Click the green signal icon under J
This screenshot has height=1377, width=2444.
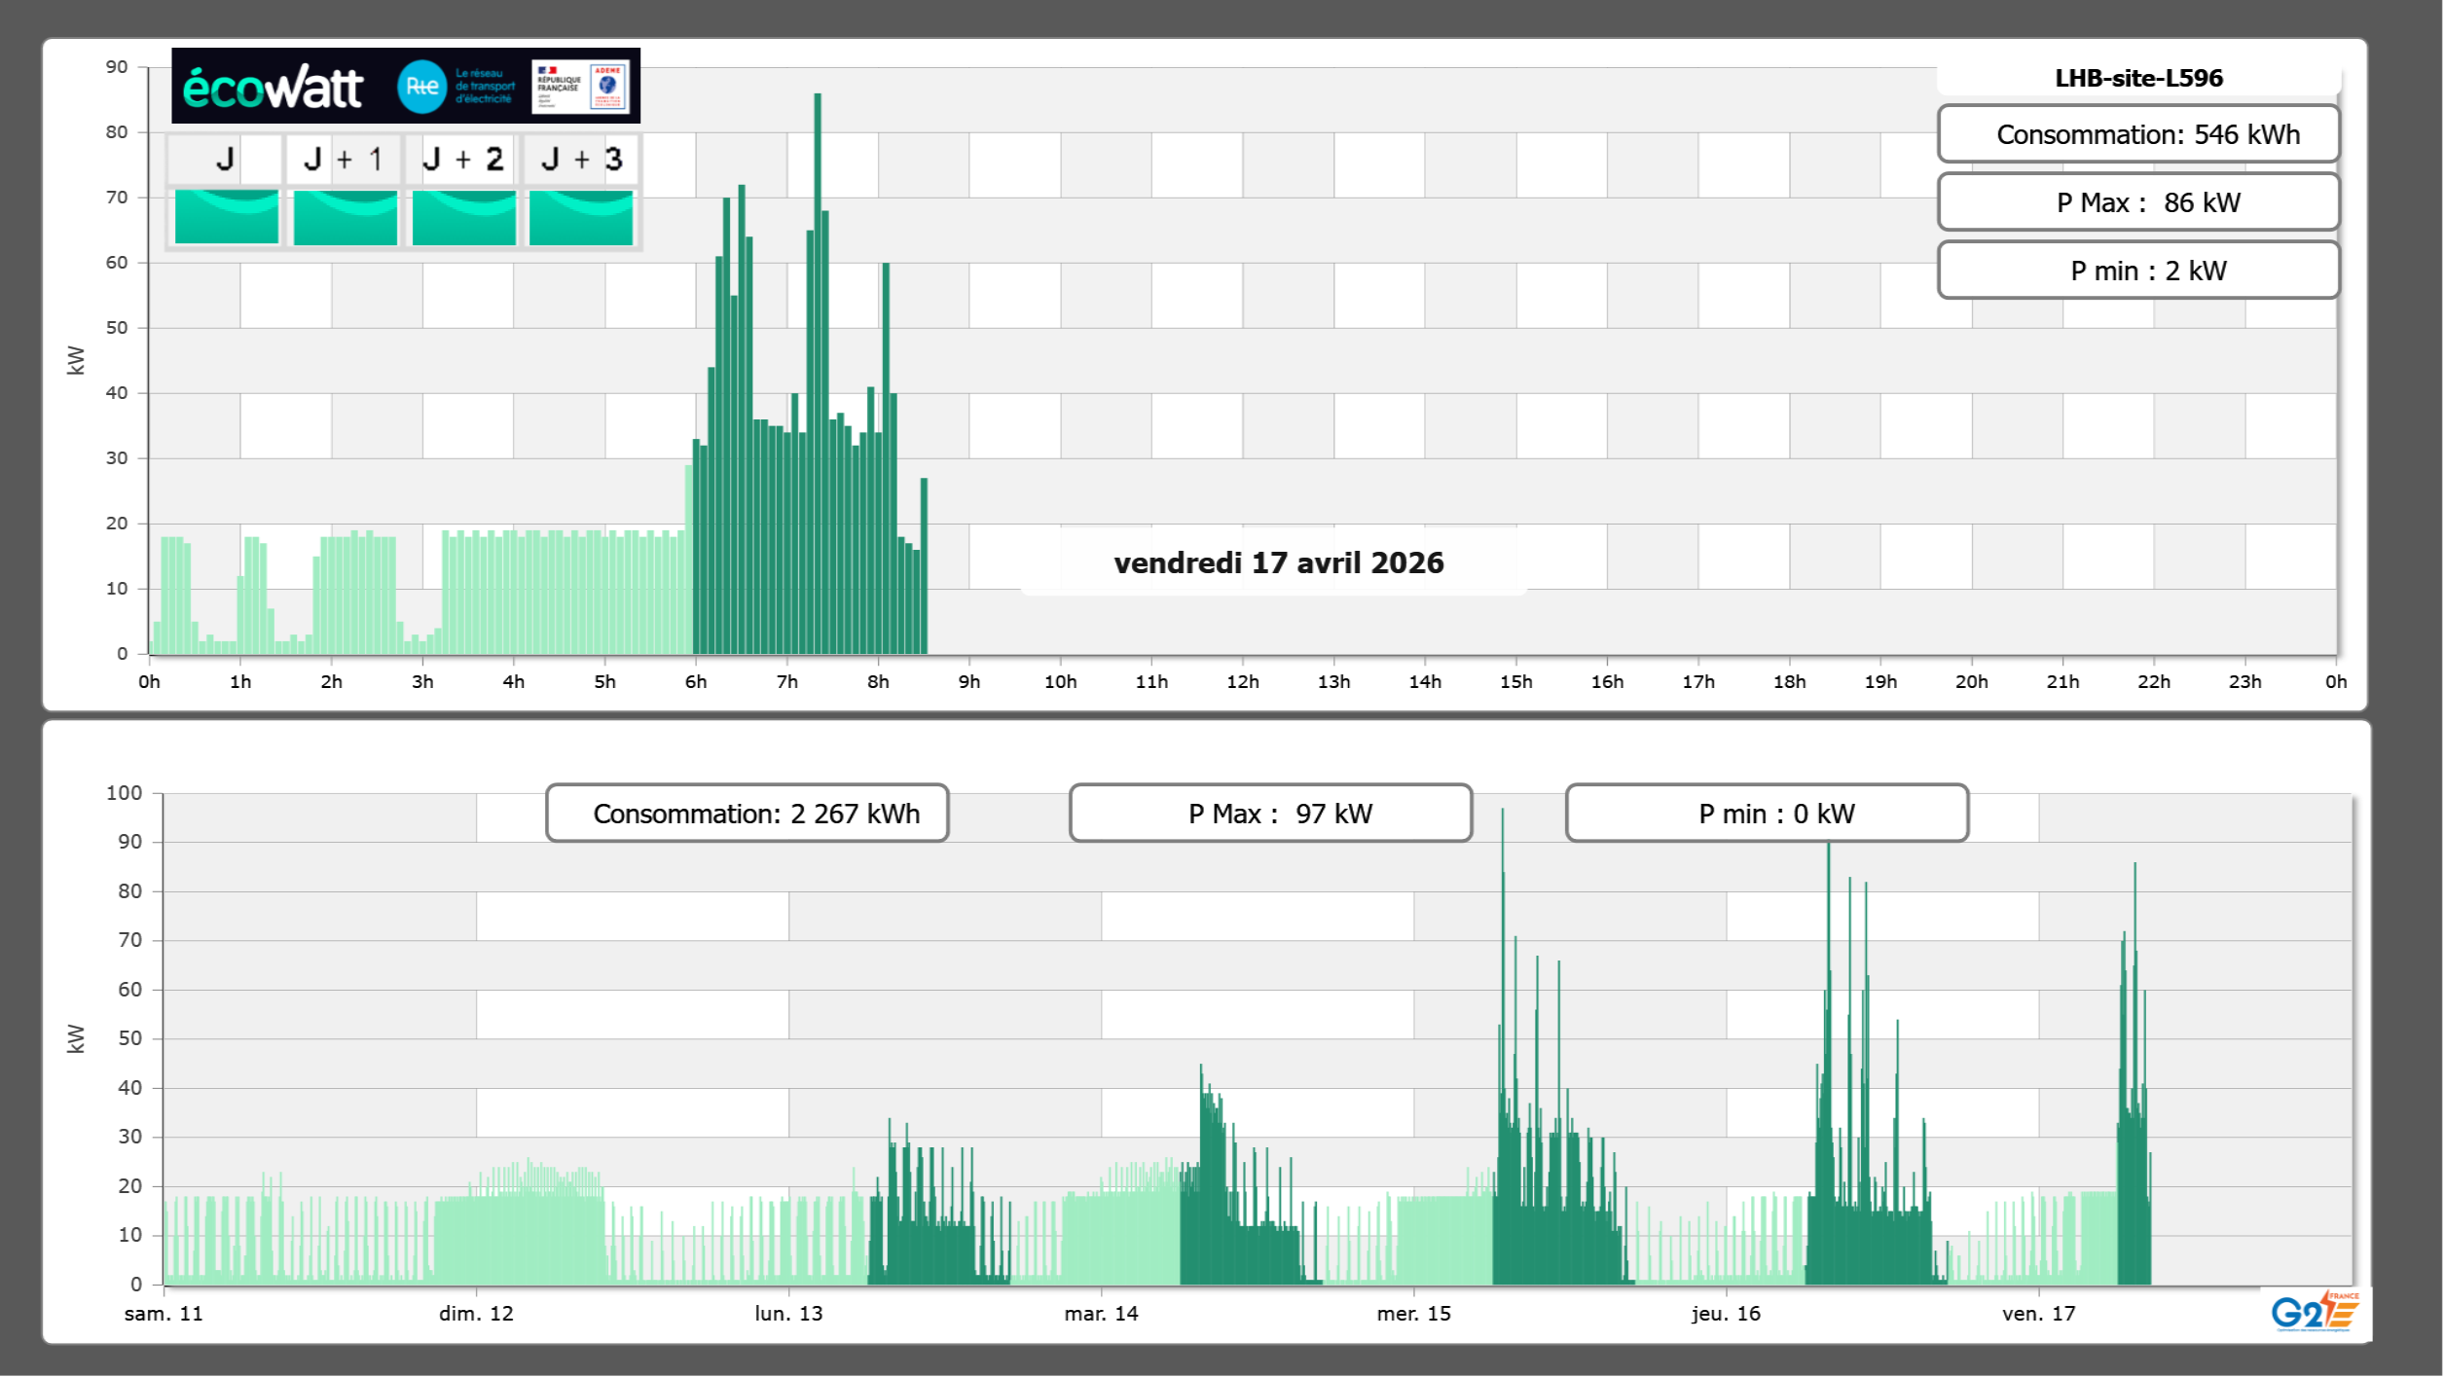click(x=226, y=217)
